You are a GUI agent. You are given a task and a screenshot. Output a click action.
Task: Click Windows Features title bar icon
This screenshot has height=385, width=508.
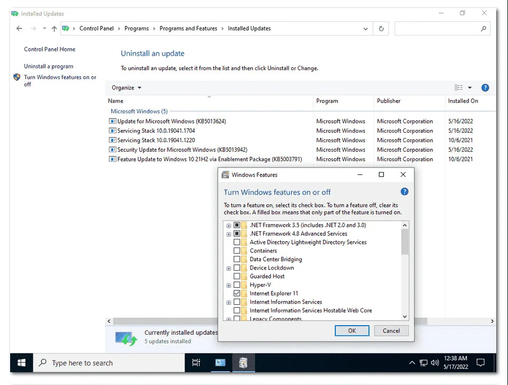(225, 175)
